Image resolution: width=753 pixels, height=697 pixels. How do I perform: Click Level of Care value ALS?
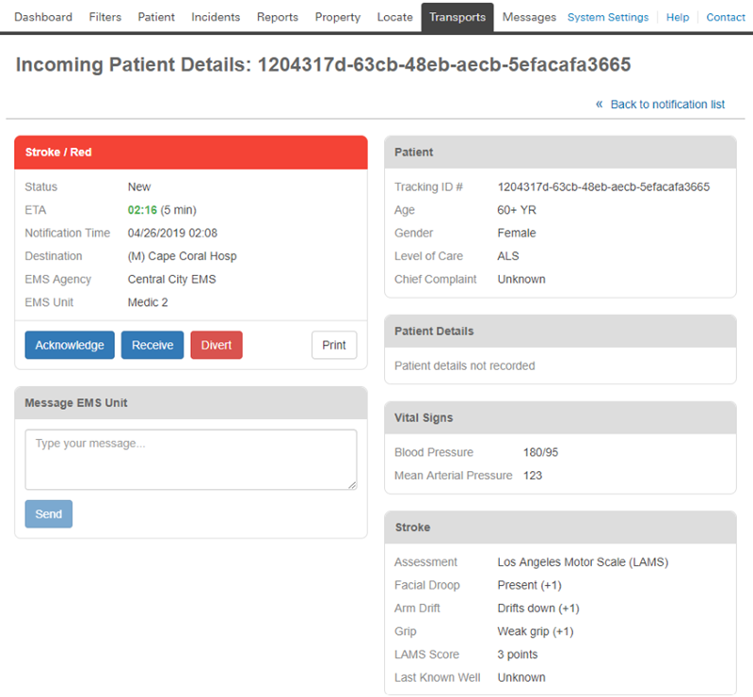coord(508,256)
